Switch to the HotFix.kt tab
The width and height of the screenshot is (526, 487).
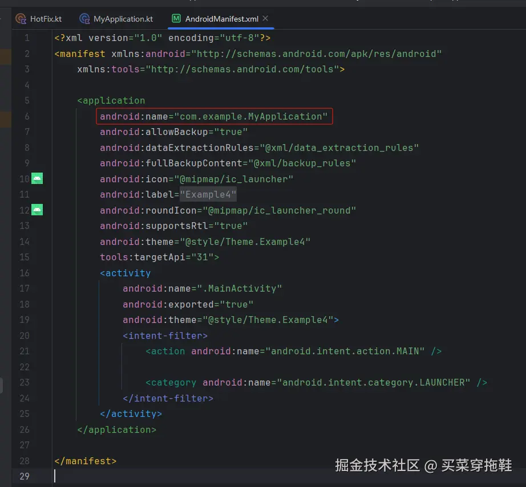tap(39, 19)
